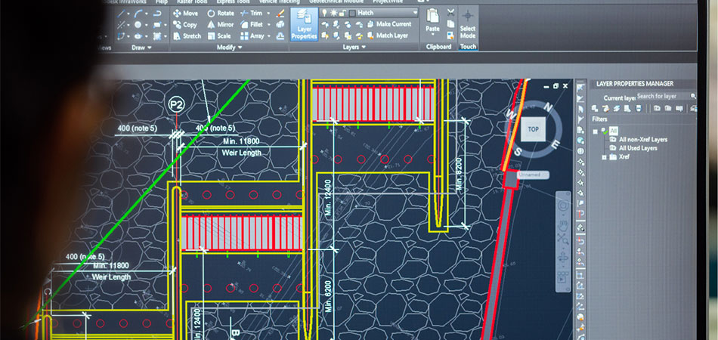718x340 pixels.
Task: Open the Array tool dropdown arrow
Action: (269, 36)
